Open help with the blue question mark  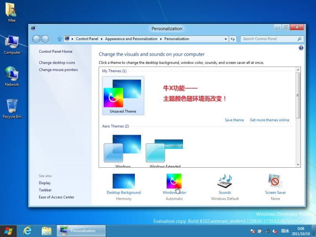coord(301,48)
